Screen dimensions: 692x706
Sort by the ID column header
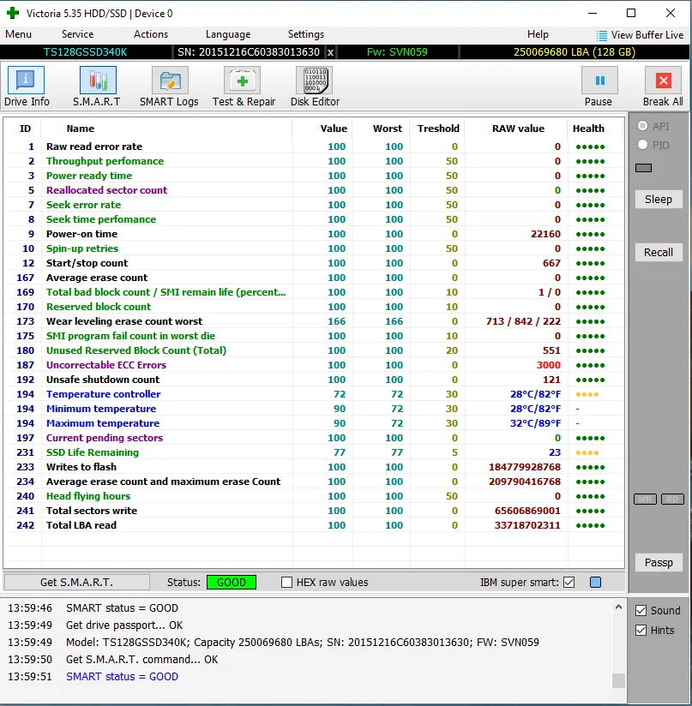pos(25,129)
